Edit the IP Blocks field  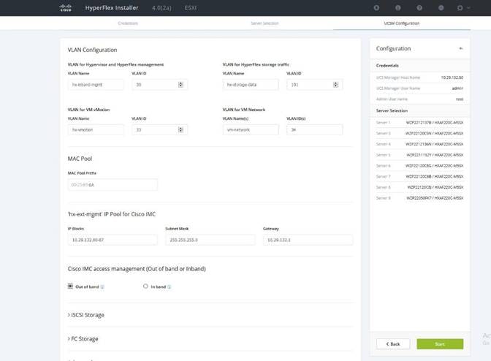(113, 240)
